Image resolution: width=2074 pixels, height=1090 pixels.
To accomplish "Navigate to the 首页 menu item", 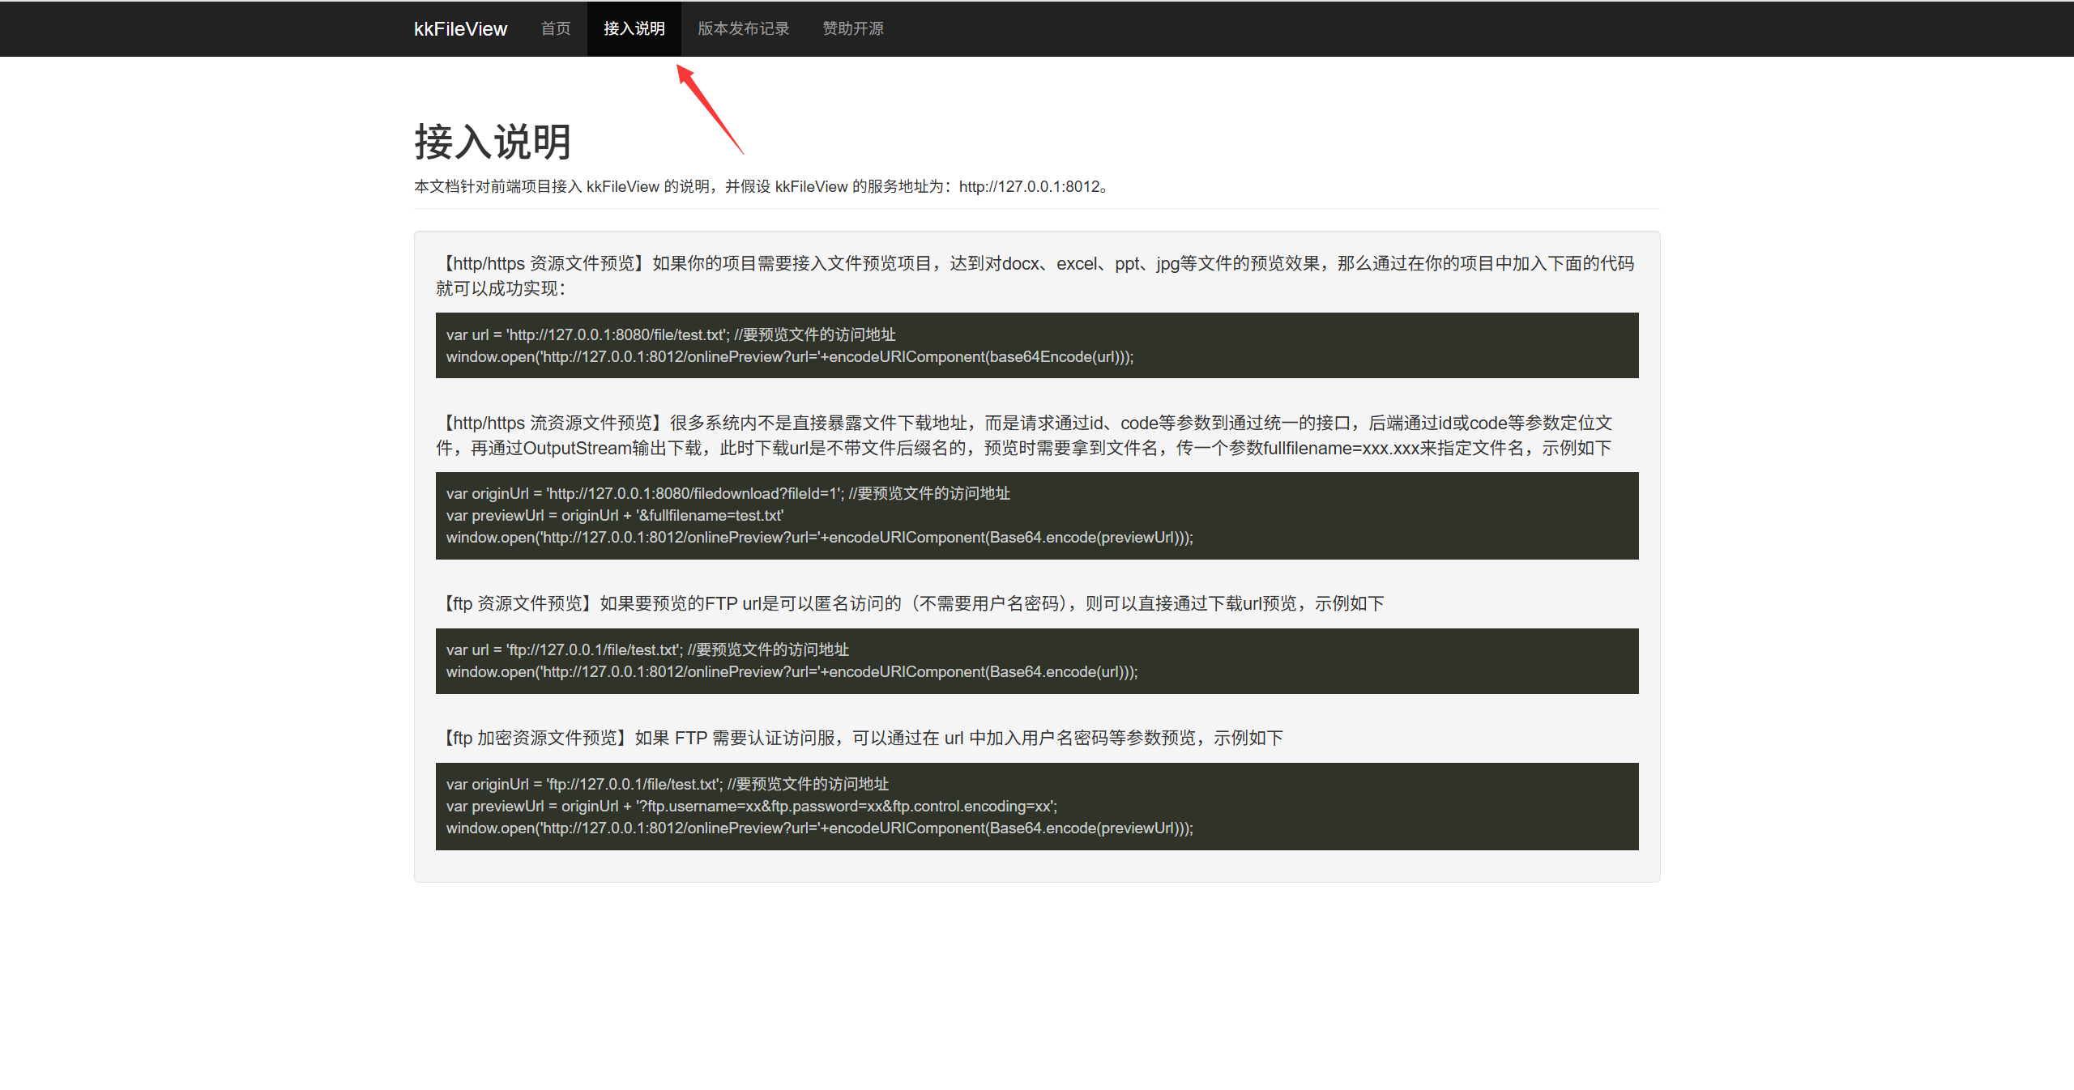I will click(x=555, y=28).
